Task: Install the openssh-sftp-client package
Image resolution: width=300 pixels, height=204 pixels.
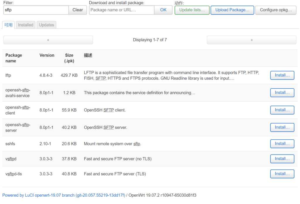Action: 282,110
